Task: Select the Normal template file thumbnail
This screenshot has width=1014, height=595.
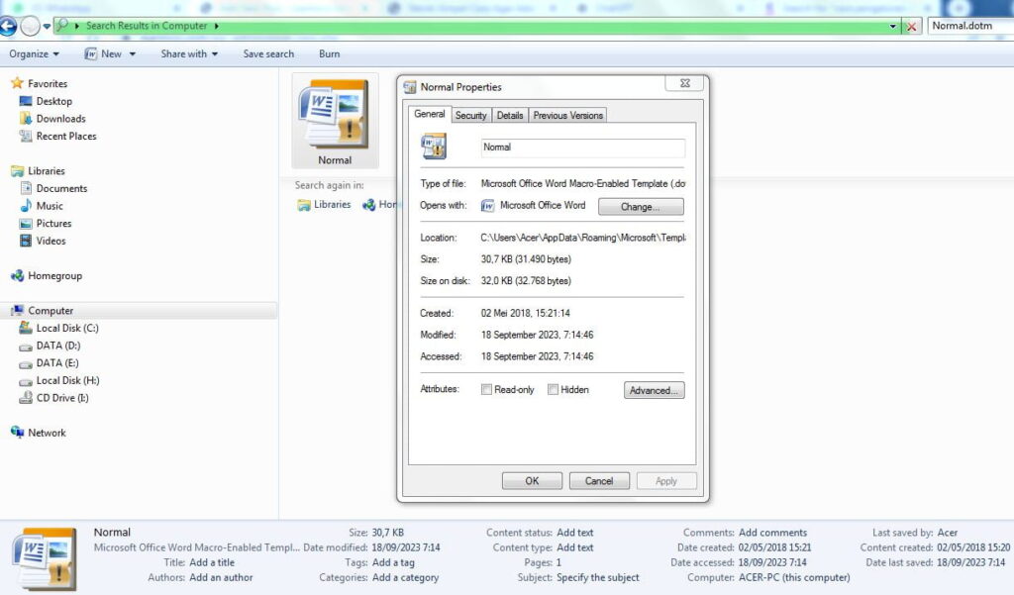Action: point(335,121)
